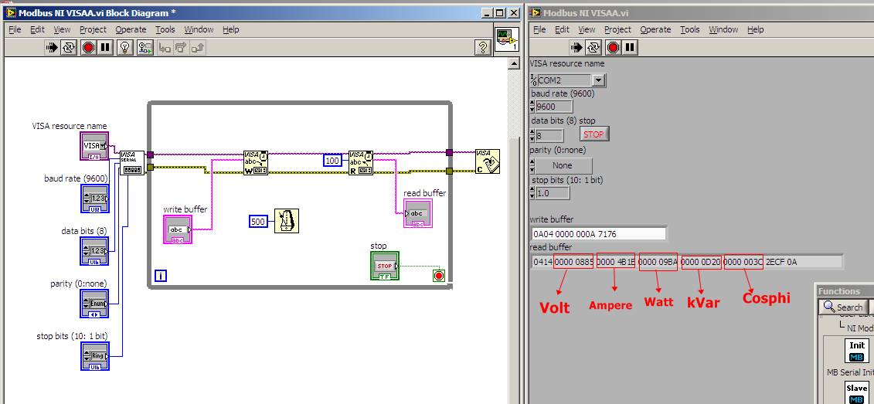874x404 pixels.
Task: Select the stop bits Ring terminal
Action: [94, 356]
